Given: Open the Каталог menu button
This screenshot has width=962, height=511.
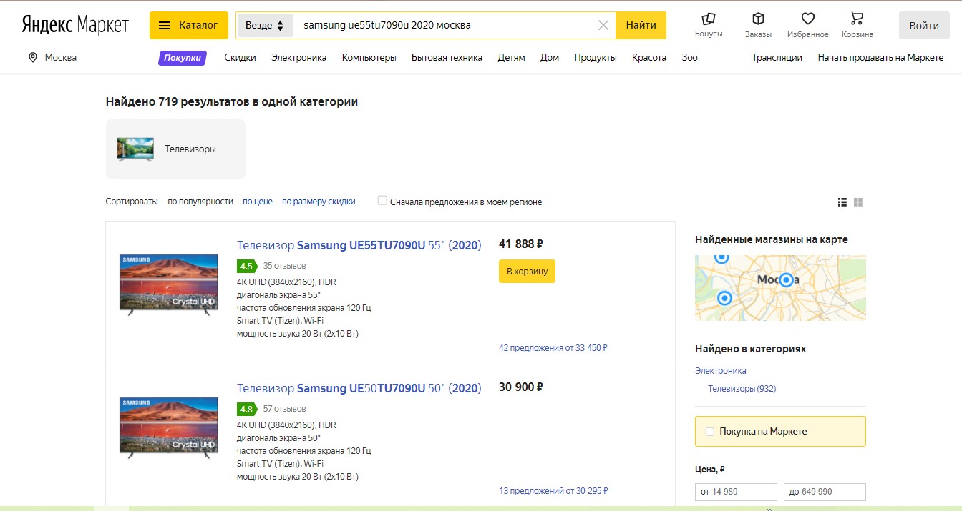Looking at the screenshot, I should pos(189,25).
